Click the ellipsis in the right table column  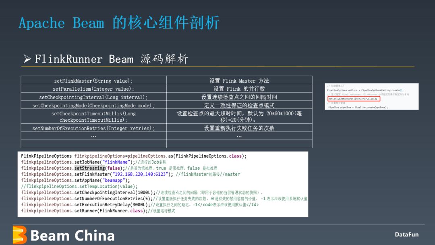click(x=239, y=136)
